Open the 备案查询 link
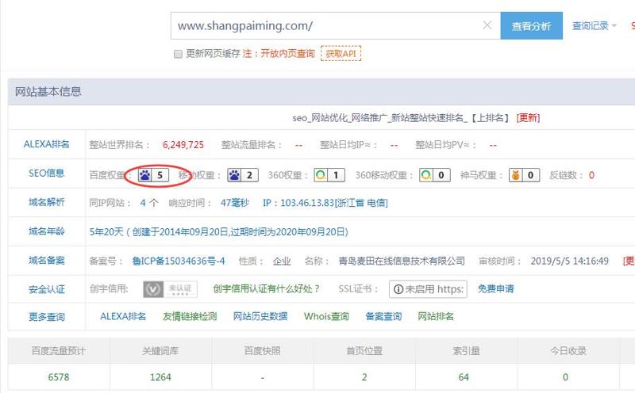This screenshot has height=393, width=635. point(383,316)
